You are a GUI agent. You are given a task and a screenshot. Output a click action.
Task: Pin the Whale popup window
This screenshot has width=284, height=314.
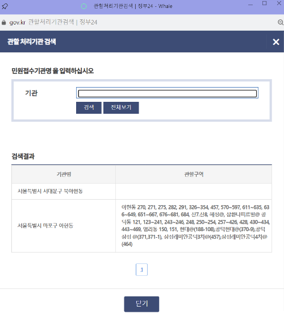(5, 6)
